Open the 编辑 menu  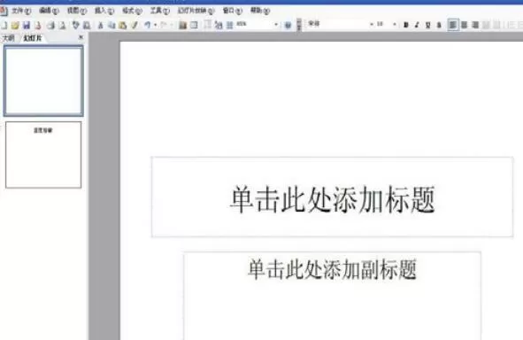pyautogui.click(x=49, y=11)
